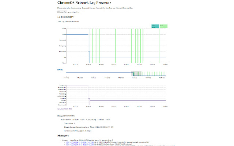Click the Completed axis label
The image size is (234, 146).
click(63, 85)
